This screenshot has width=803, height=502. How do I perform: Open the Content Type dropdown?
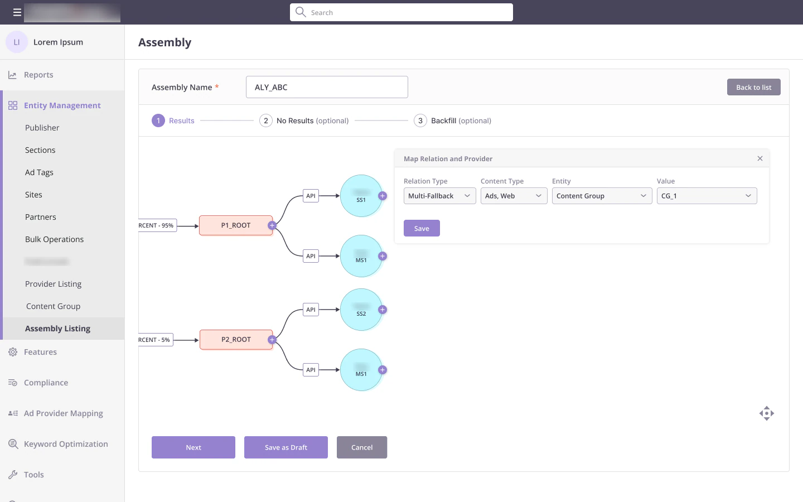(x=514, y=196)
